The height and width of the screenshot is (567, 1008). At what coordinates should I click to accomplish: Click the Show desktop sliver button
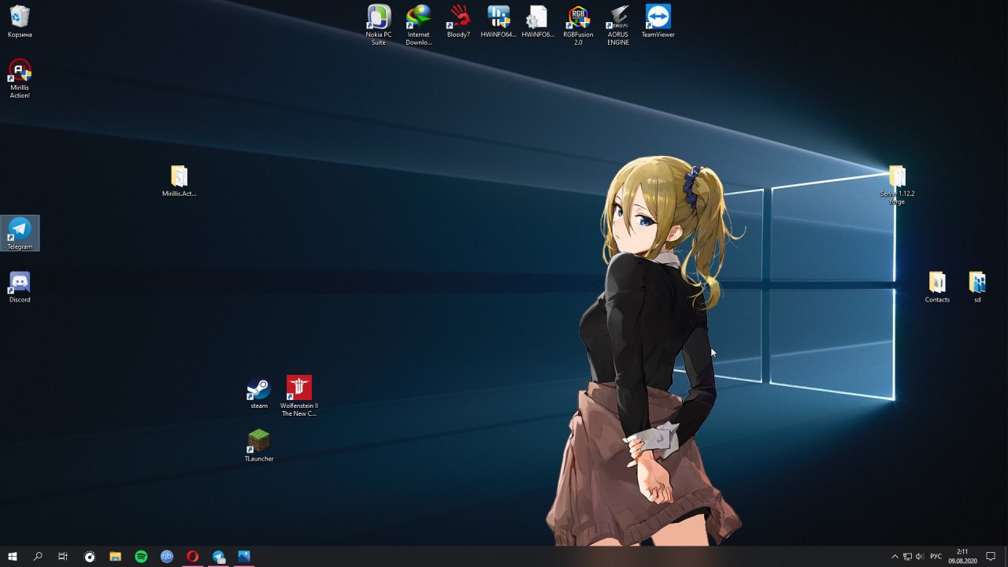(x=1006, y=556)
